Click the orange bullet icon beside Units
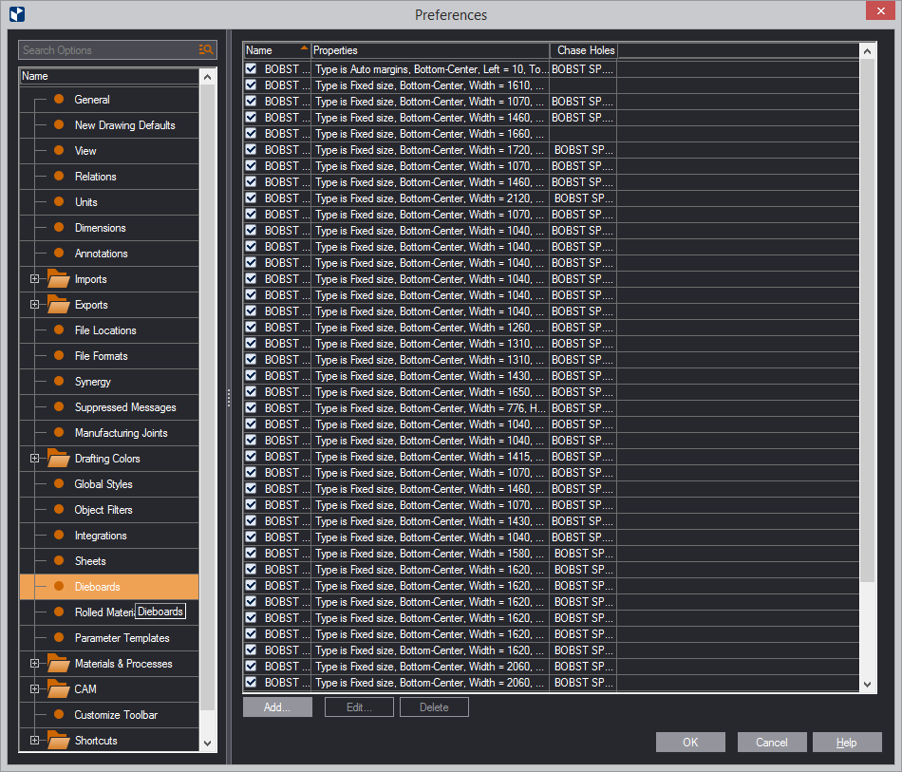This screenshot has width=902, height=772. click(59, 201)
